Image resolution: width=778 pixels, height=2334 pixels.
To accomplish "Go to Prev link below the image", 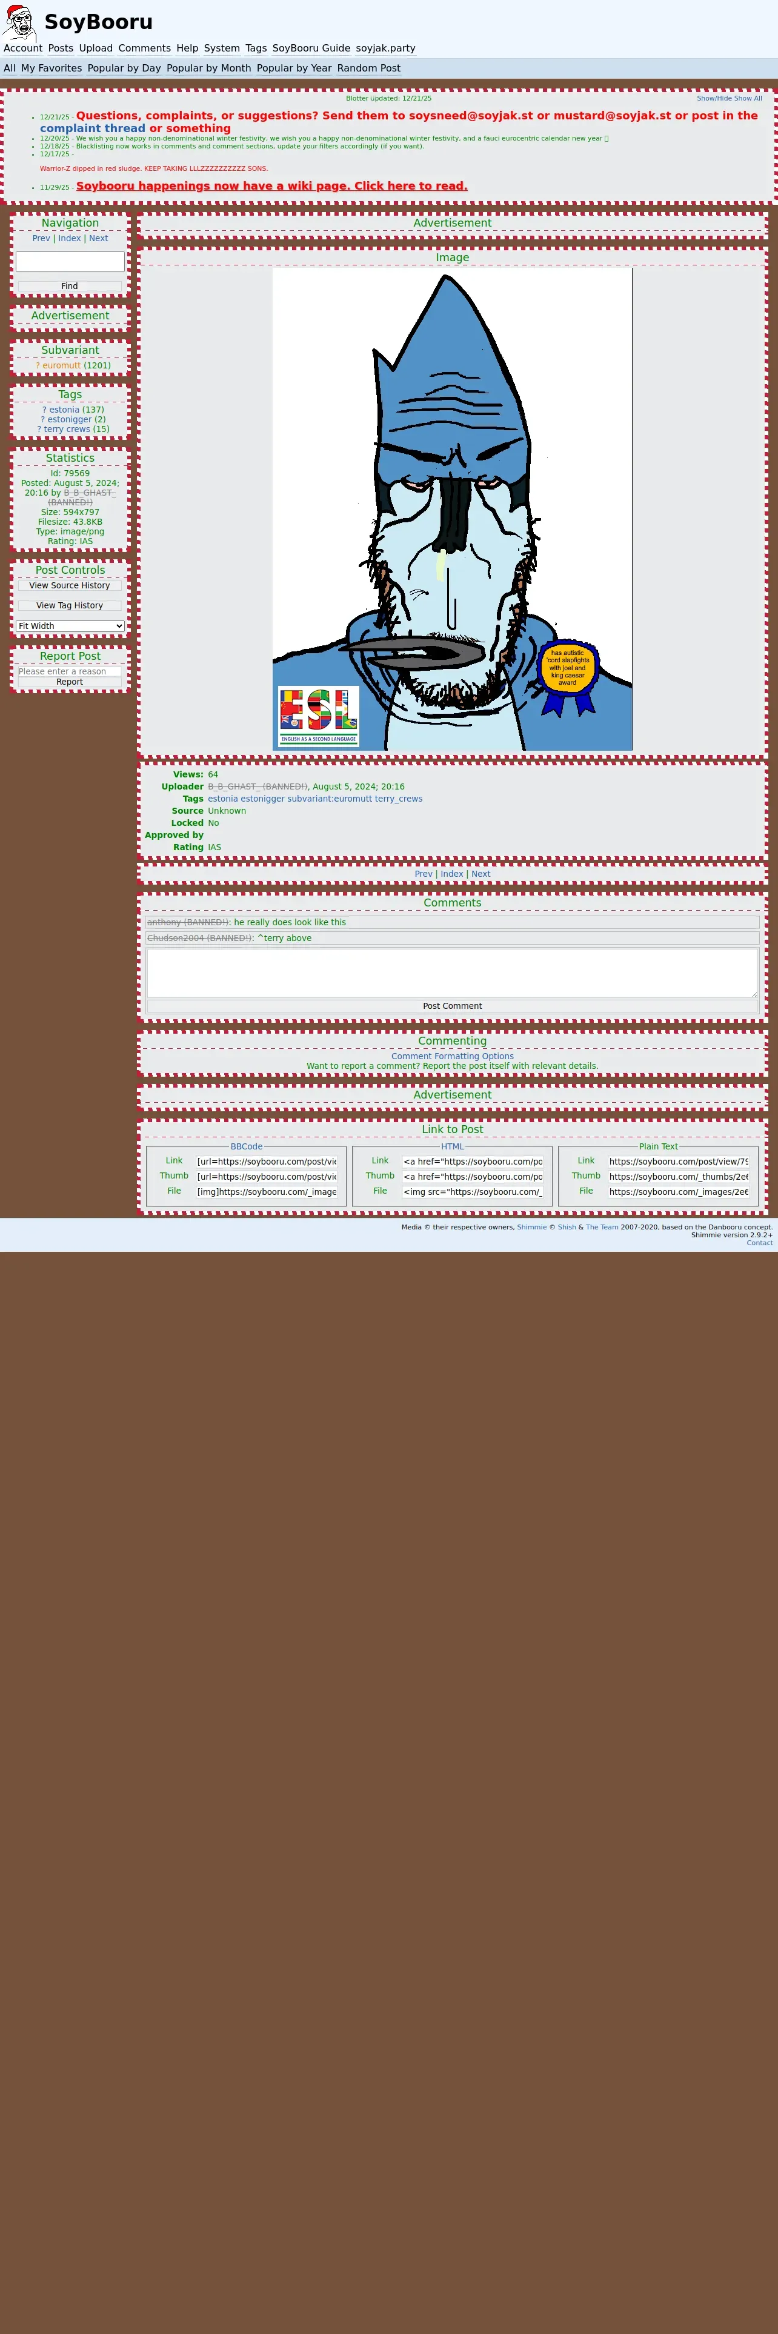I will coord(423,874).
